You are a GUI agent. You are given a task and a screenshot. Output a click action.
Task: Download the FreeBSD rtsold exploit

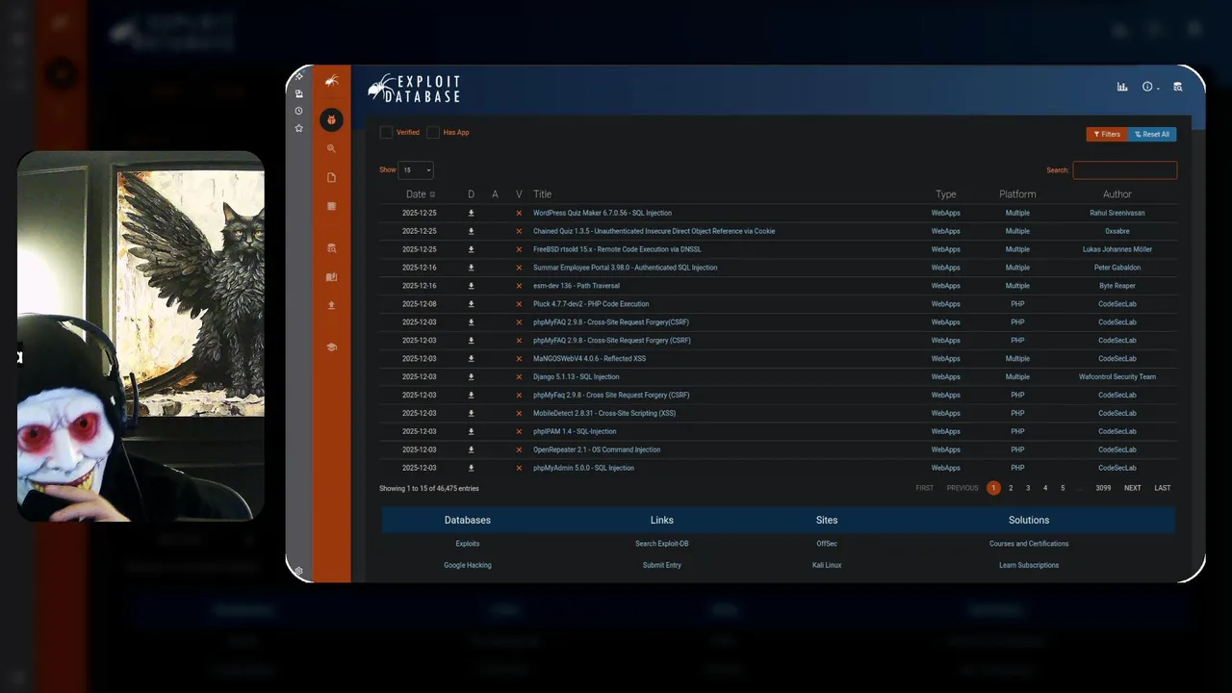click(471, 249)
